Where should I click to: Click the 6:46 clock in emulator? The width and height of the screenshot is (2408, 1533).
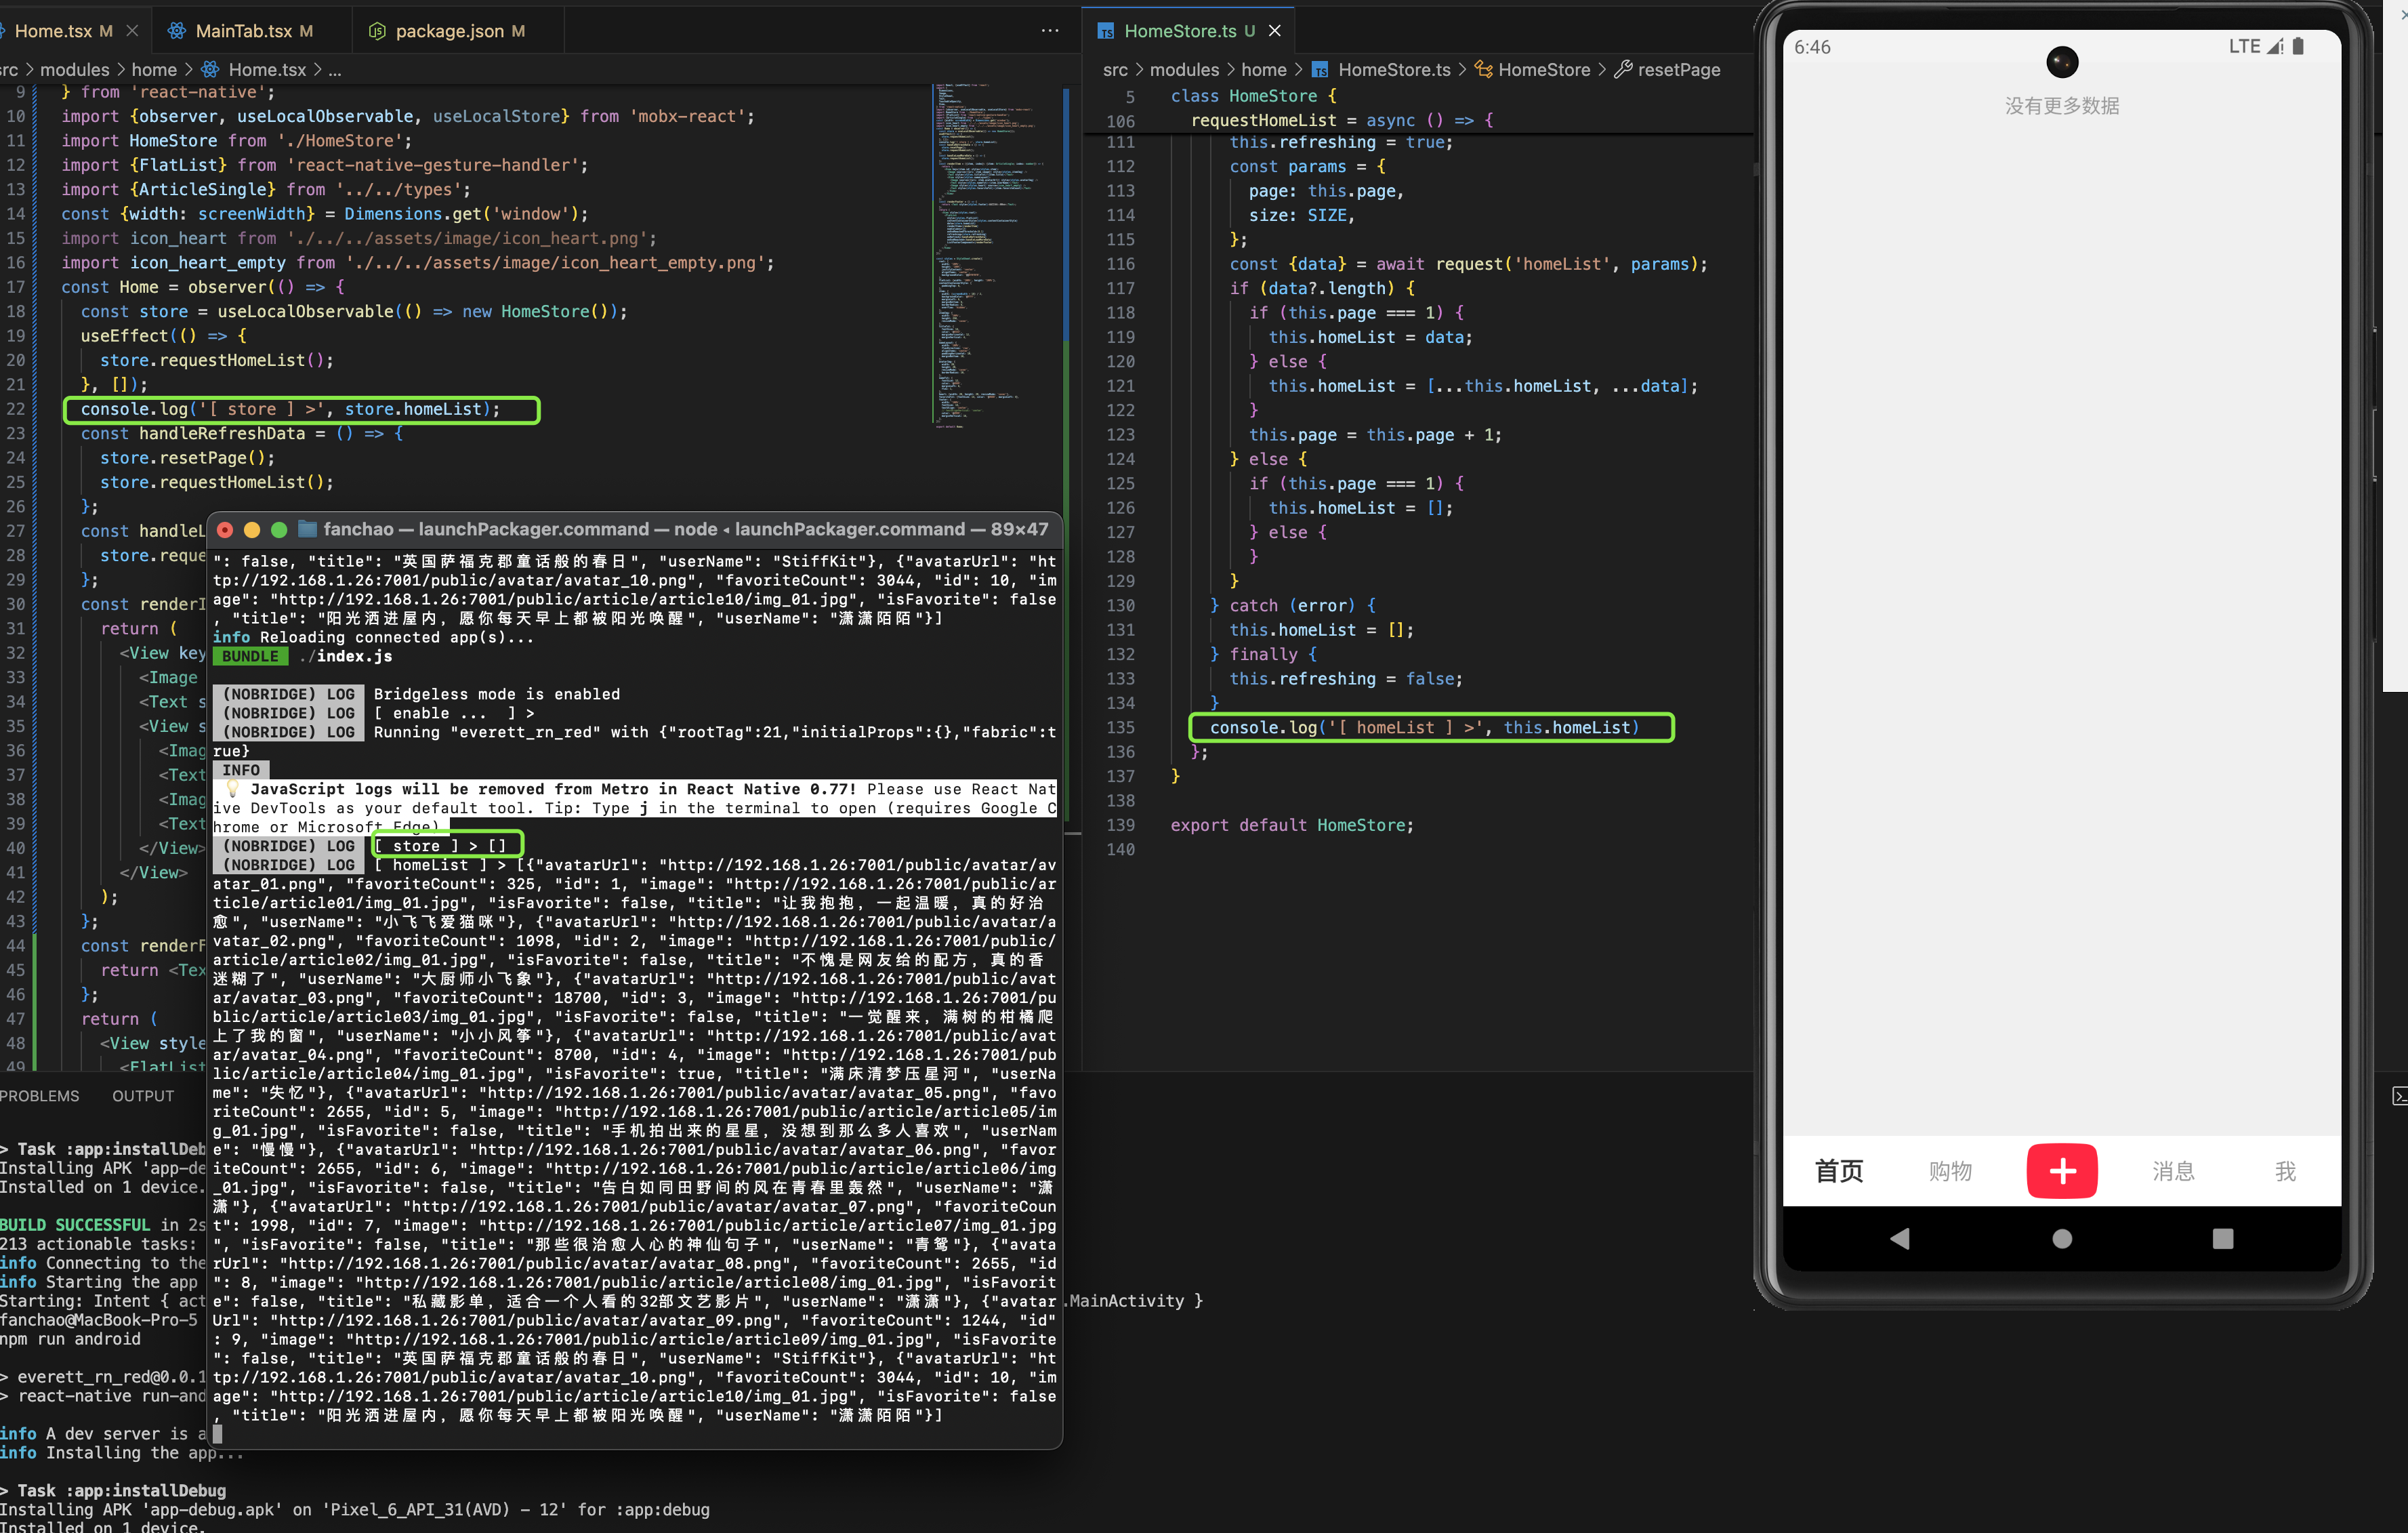(1812, 47)
